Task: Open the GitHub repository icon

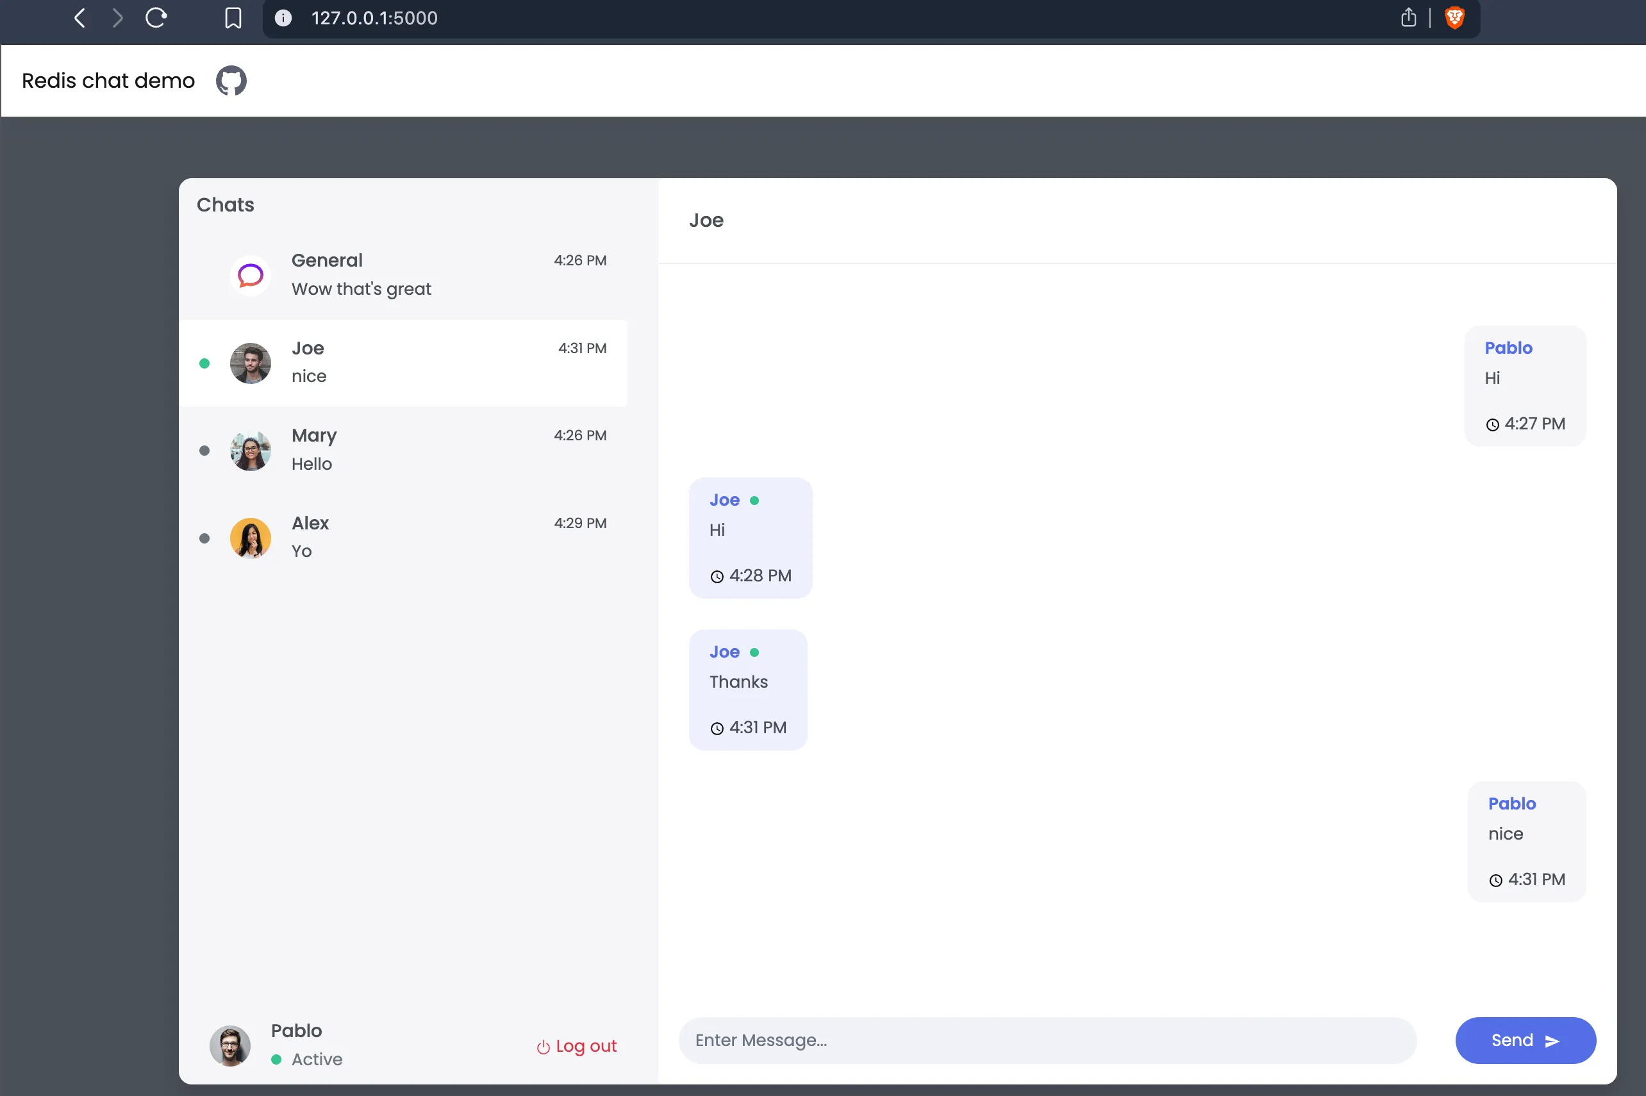Action: (231, 80)
